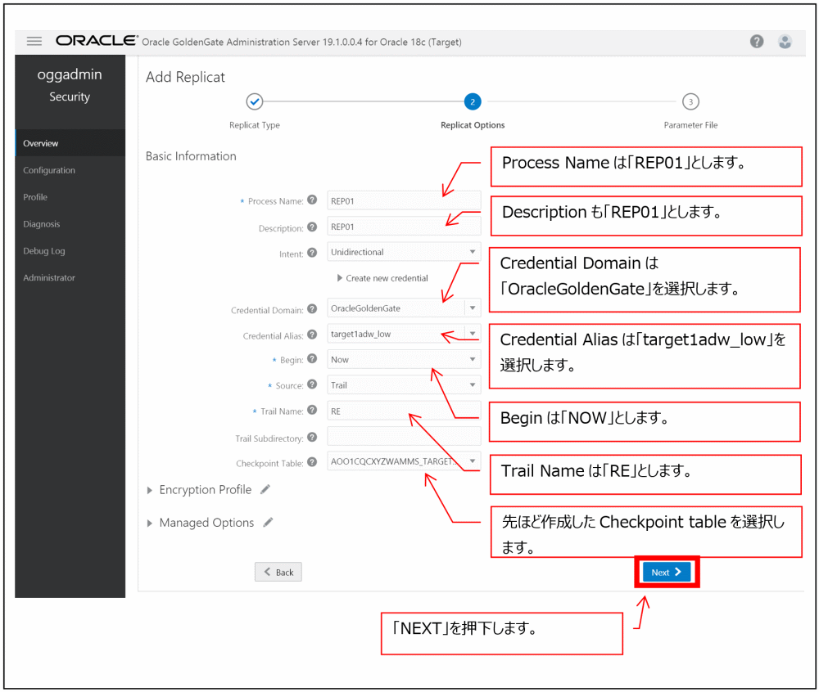Focus the Process Name input field

tap(404, 200)
